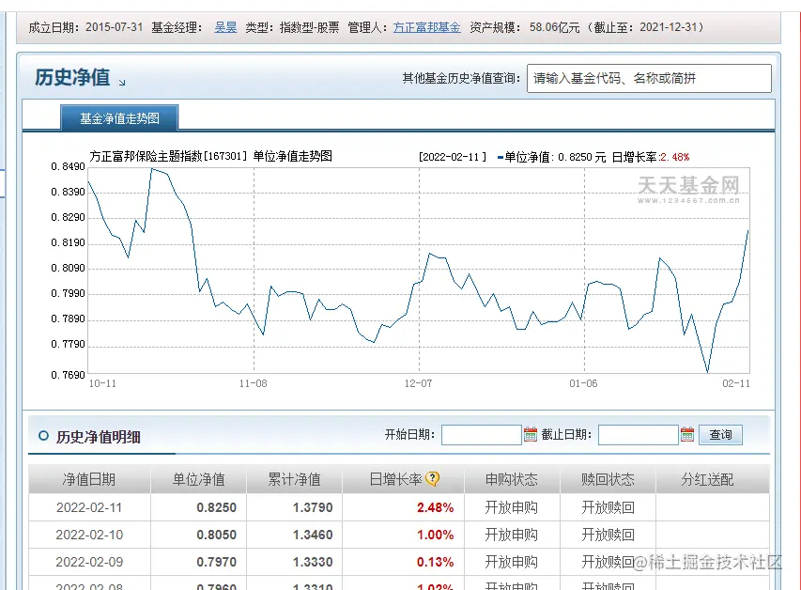This screenshot has width=801, height=590.
Task: Click the chart line's final 02-11 point
Action: 747,231
